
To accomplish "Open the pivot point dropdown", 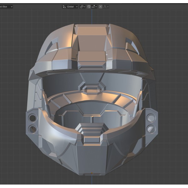I will [x=83, y=7].
